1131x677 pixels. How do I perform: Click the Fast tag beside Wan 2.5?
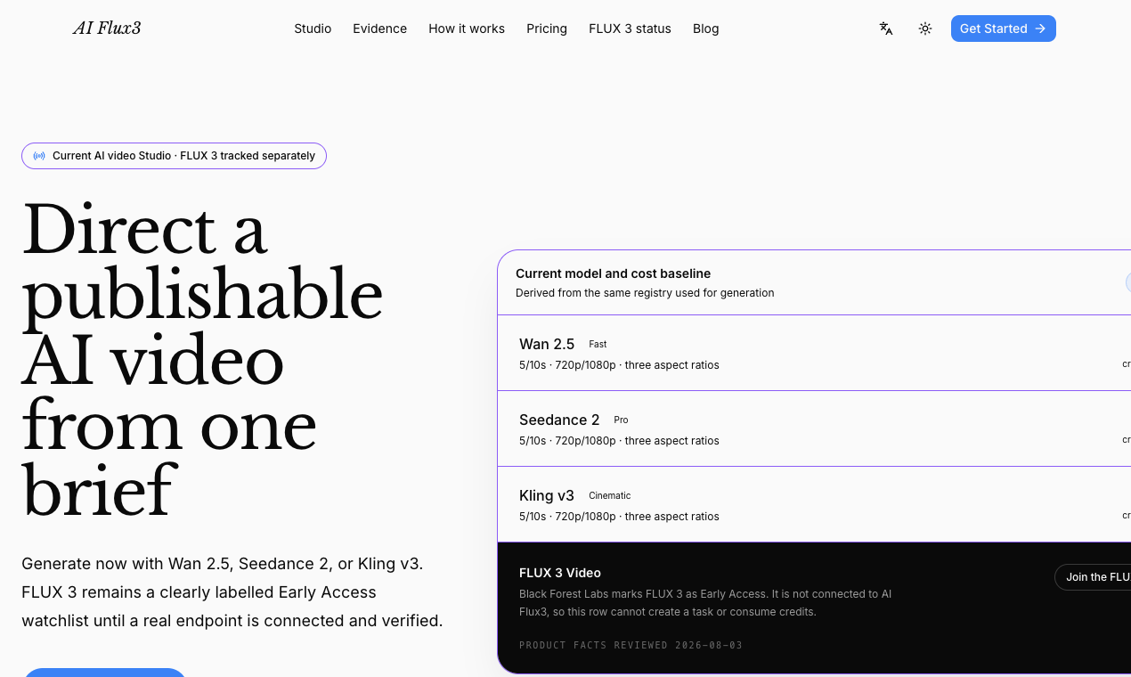(598, 344)
